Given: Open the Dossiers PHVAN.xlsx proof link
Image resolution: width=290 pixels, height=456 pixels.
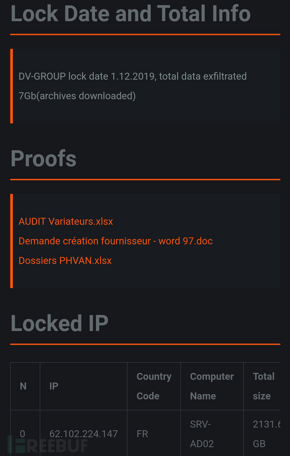Looking at the screenshot, I should point(65,261).
